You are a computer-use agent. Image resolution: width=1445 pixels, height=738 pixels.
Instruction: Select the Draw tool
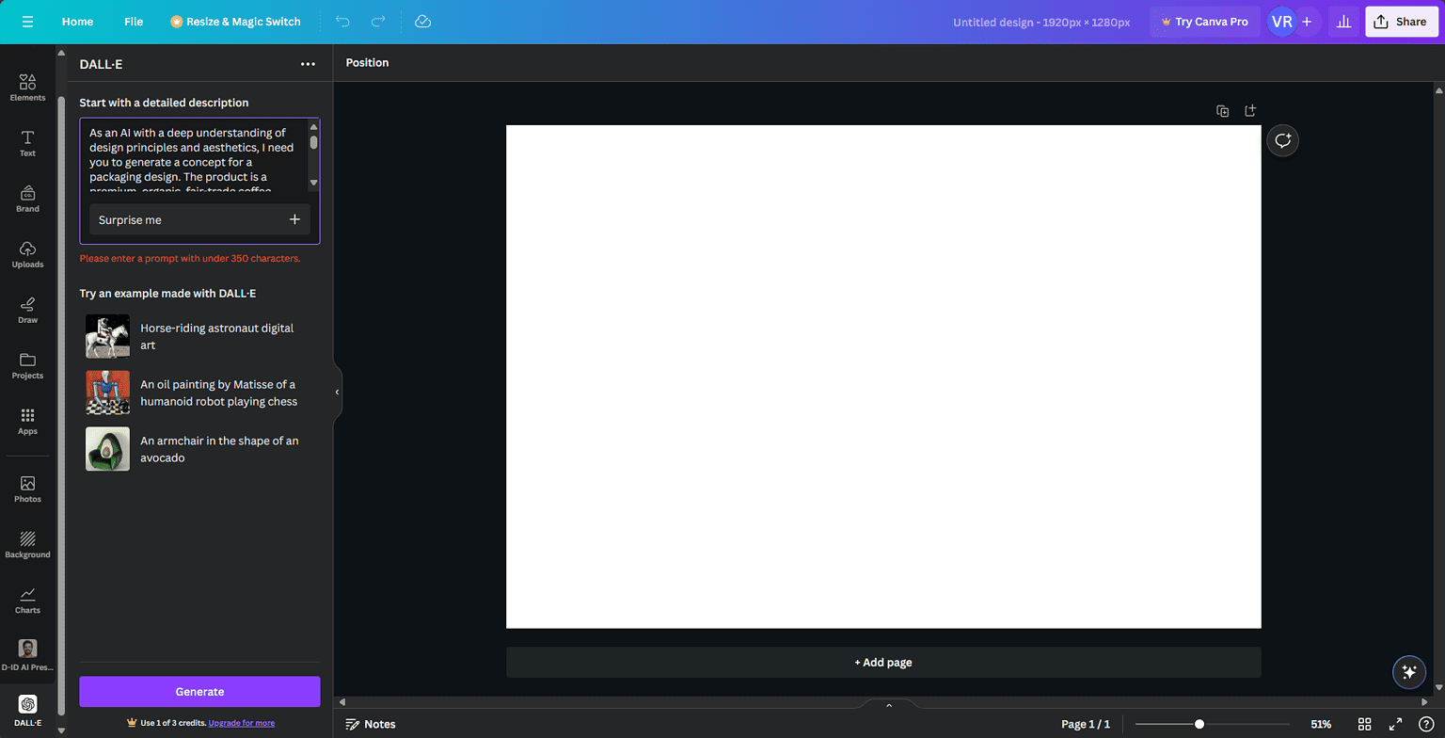point(27,310)
